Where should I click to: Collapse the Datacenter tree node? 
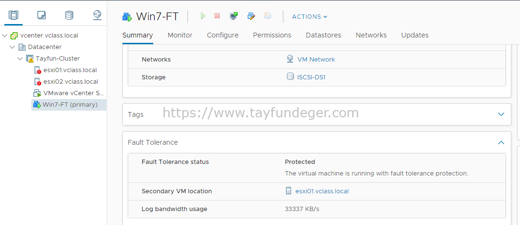(12, 47)
